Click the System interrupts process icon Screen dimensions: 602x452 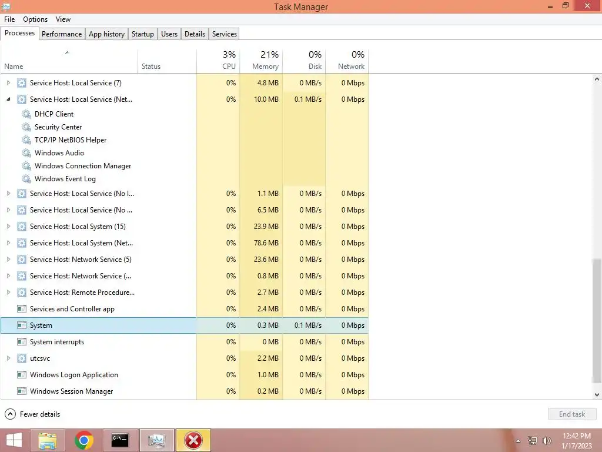22,342
